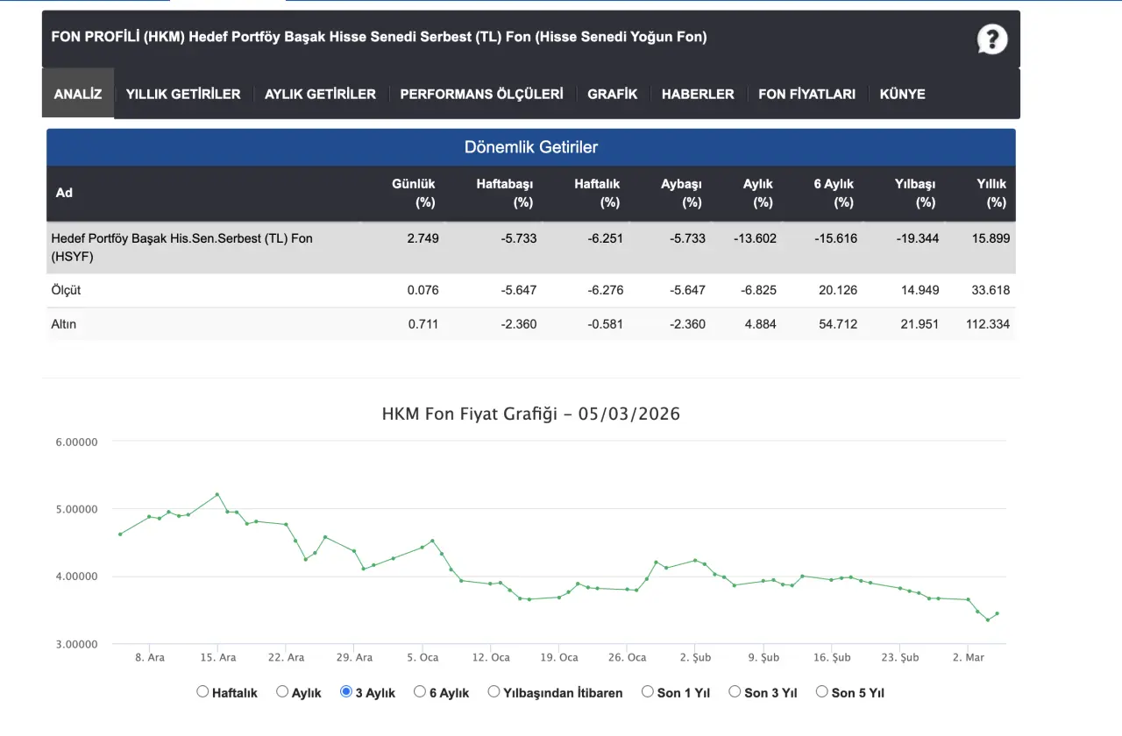This screenshot has width=1122, height=736.
Task: Open the ANALİZ tab
Action: click(78, 94)
